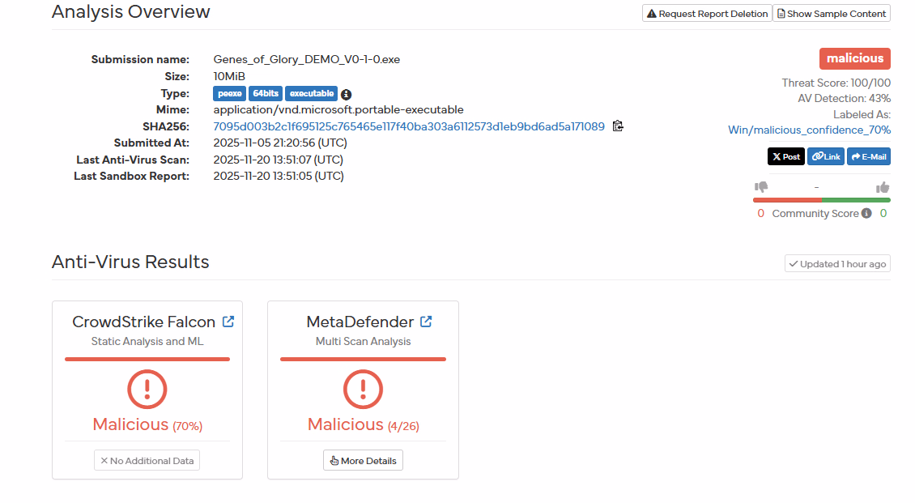Click the community score red-green bar

pos(821,200)
